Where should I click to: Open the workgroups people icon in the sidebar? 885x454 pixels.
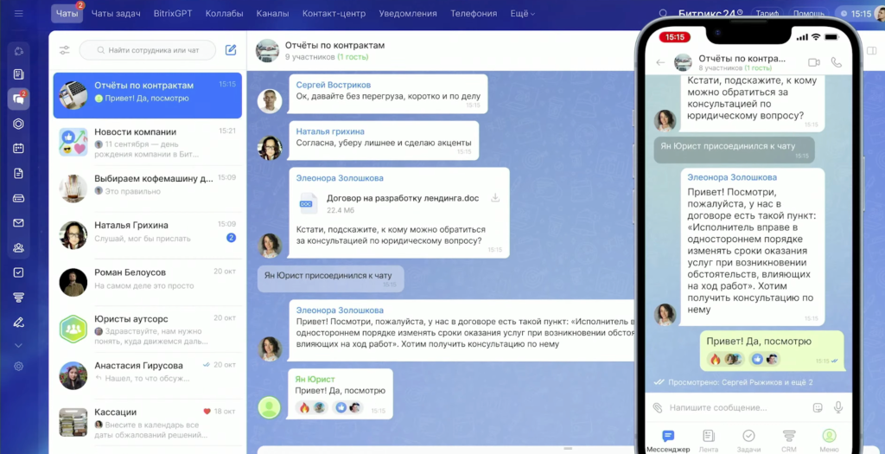(19, 248)
